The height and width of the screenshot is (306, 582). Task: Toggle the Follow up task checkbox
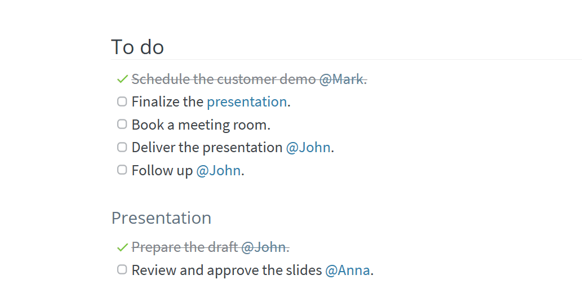122,170
